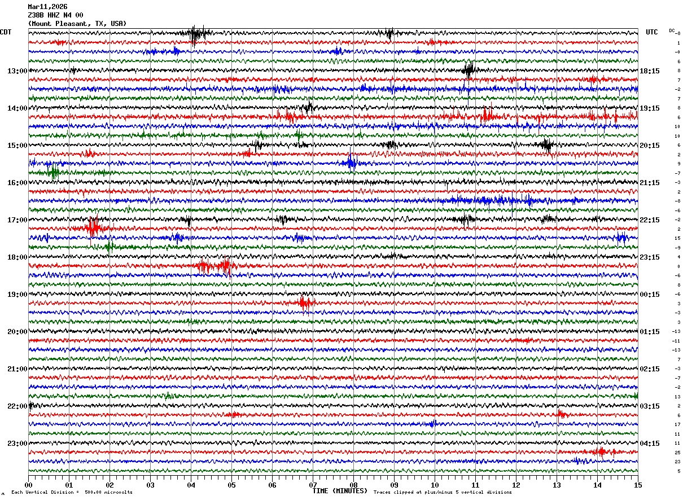Click the minute 07 axis tick label
Image resolution: width=683 pixels, height=500 pixels.
point(313,485)
